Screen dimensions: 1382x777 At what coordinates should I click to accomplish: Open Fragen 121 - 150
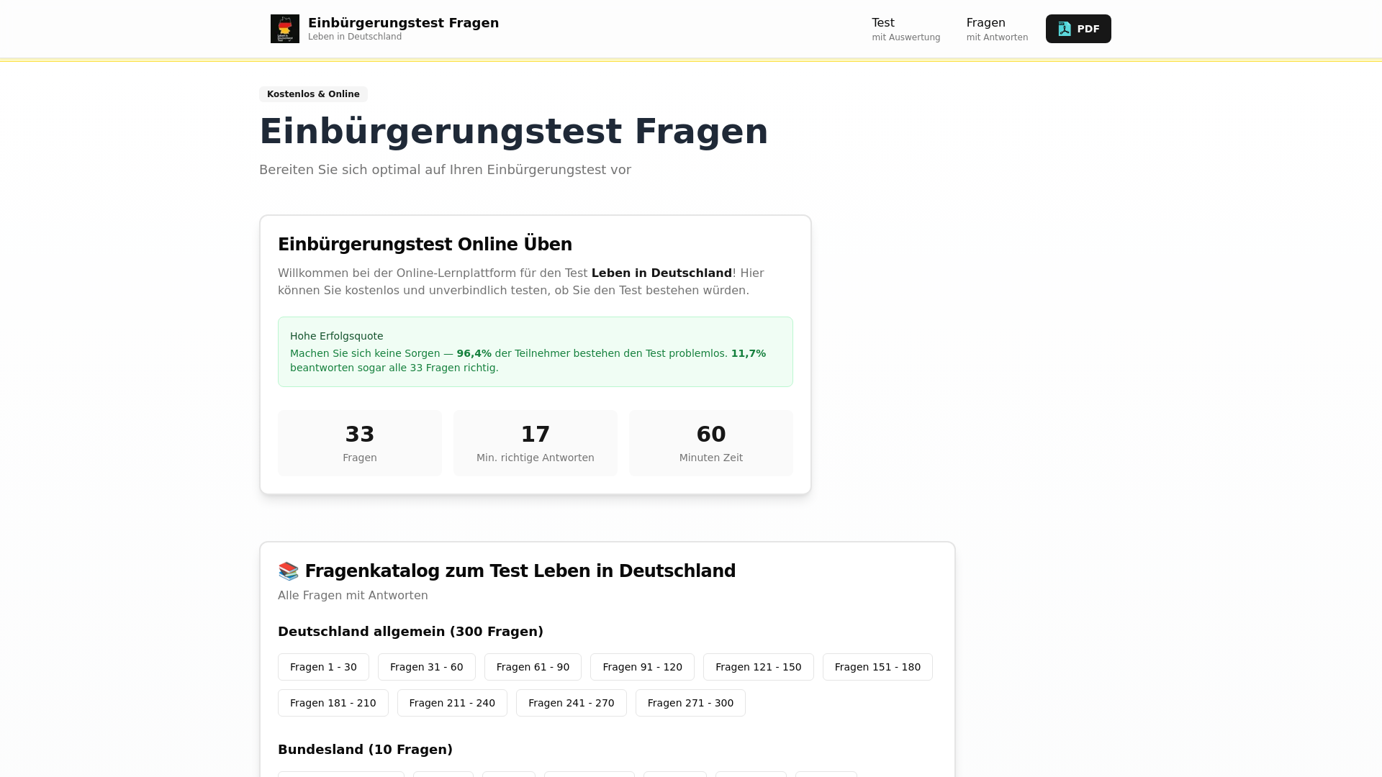pyautogui.click(x=759, y=667)
